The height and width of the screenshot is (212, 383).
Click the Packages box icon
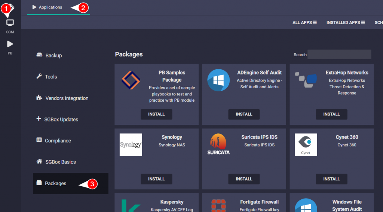[39, 183]
